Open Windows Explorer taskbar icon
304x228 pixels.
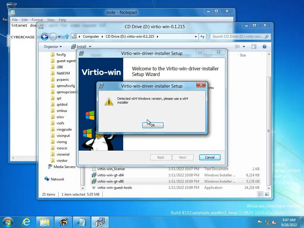pos(45,222)
